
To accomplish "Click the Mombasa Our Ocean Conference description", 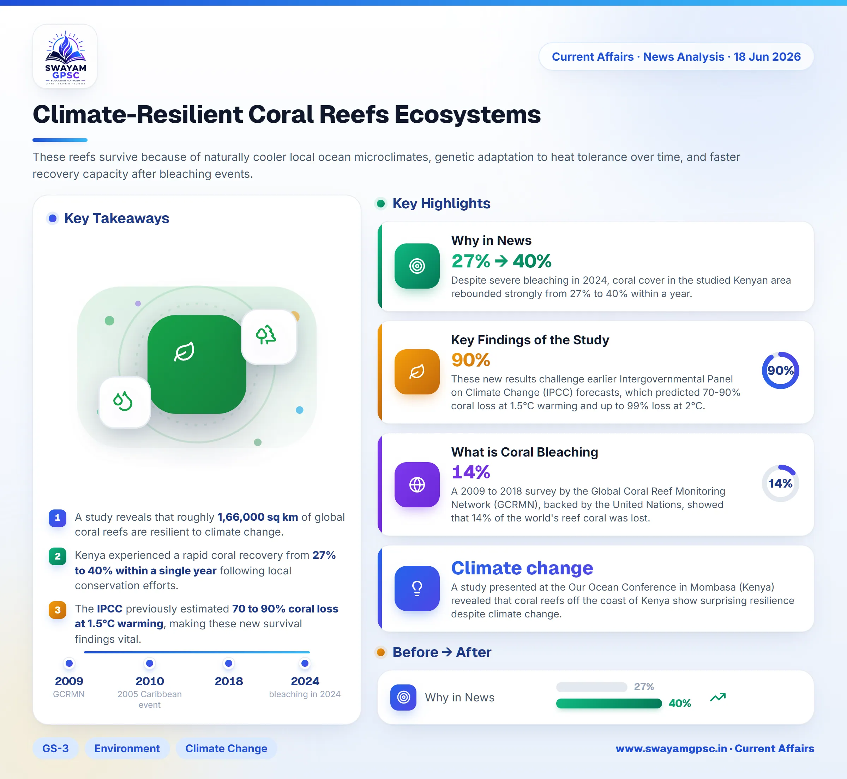I will click(x=622, y=601).
